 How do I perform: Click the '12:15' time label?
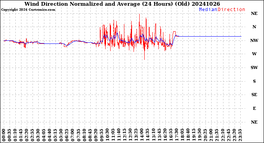point(125,135)
